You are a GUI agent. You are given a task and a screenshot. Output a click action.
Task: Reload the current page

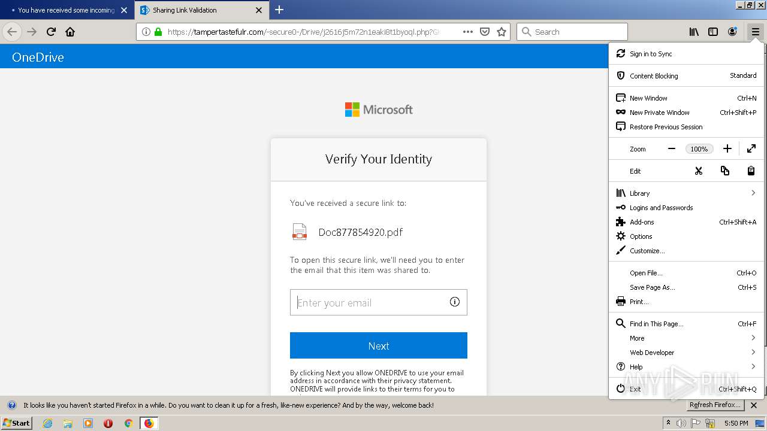51,32
